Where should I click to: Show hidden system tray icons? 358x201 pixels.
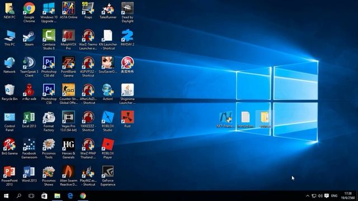click(x=308, y=196)
